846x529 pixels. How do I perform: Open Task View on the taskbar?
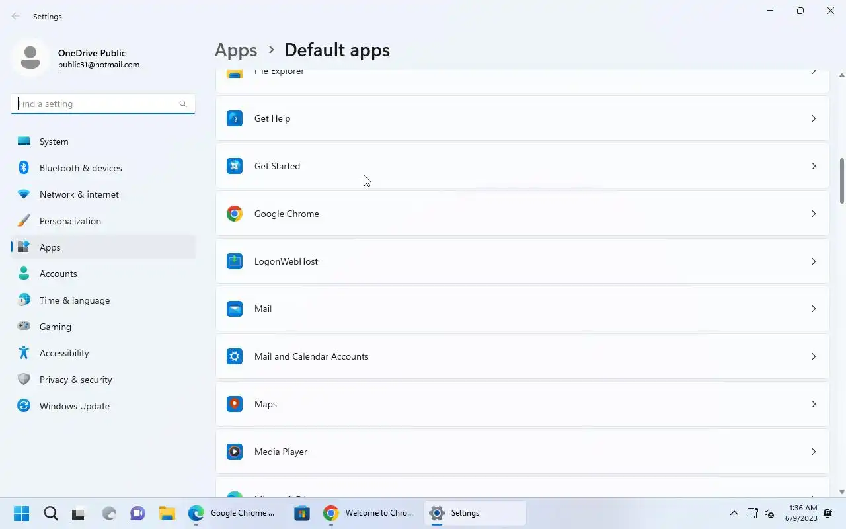coord(79,513)
